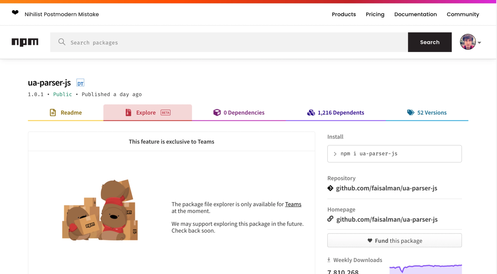The width and height of the screenshot is (497, 274).
Task: Click the npm logo
Action: tap(25, 42)
